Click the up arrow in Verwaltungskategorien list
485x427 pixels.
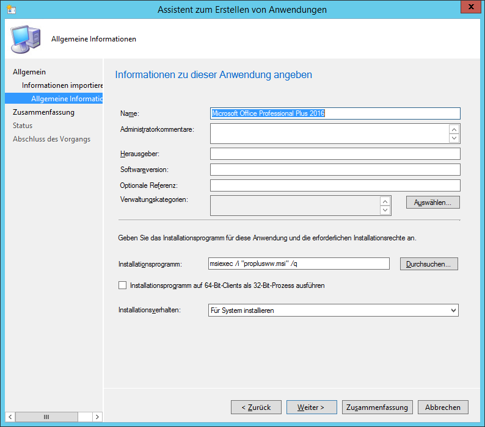coord(385,201)
